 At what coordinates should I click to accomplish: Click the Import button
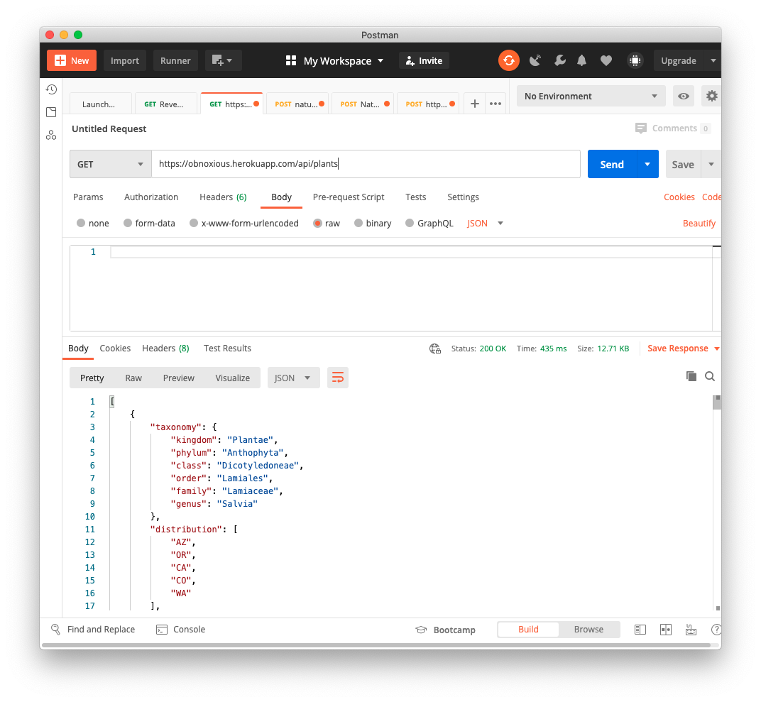coord(125,60)
